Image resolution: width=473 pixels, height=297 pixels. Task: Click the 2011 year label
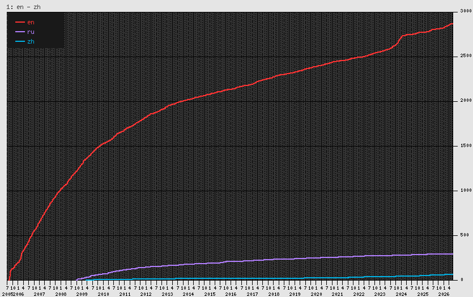[x=125, y=294]
